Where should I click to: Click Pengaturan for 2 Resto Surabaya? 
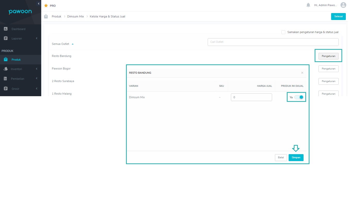pos(328,81)
